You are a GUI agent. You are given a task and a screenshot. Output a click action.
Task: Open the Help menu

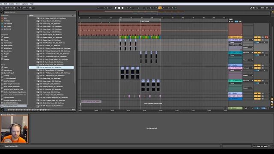[x=31, y=4]
